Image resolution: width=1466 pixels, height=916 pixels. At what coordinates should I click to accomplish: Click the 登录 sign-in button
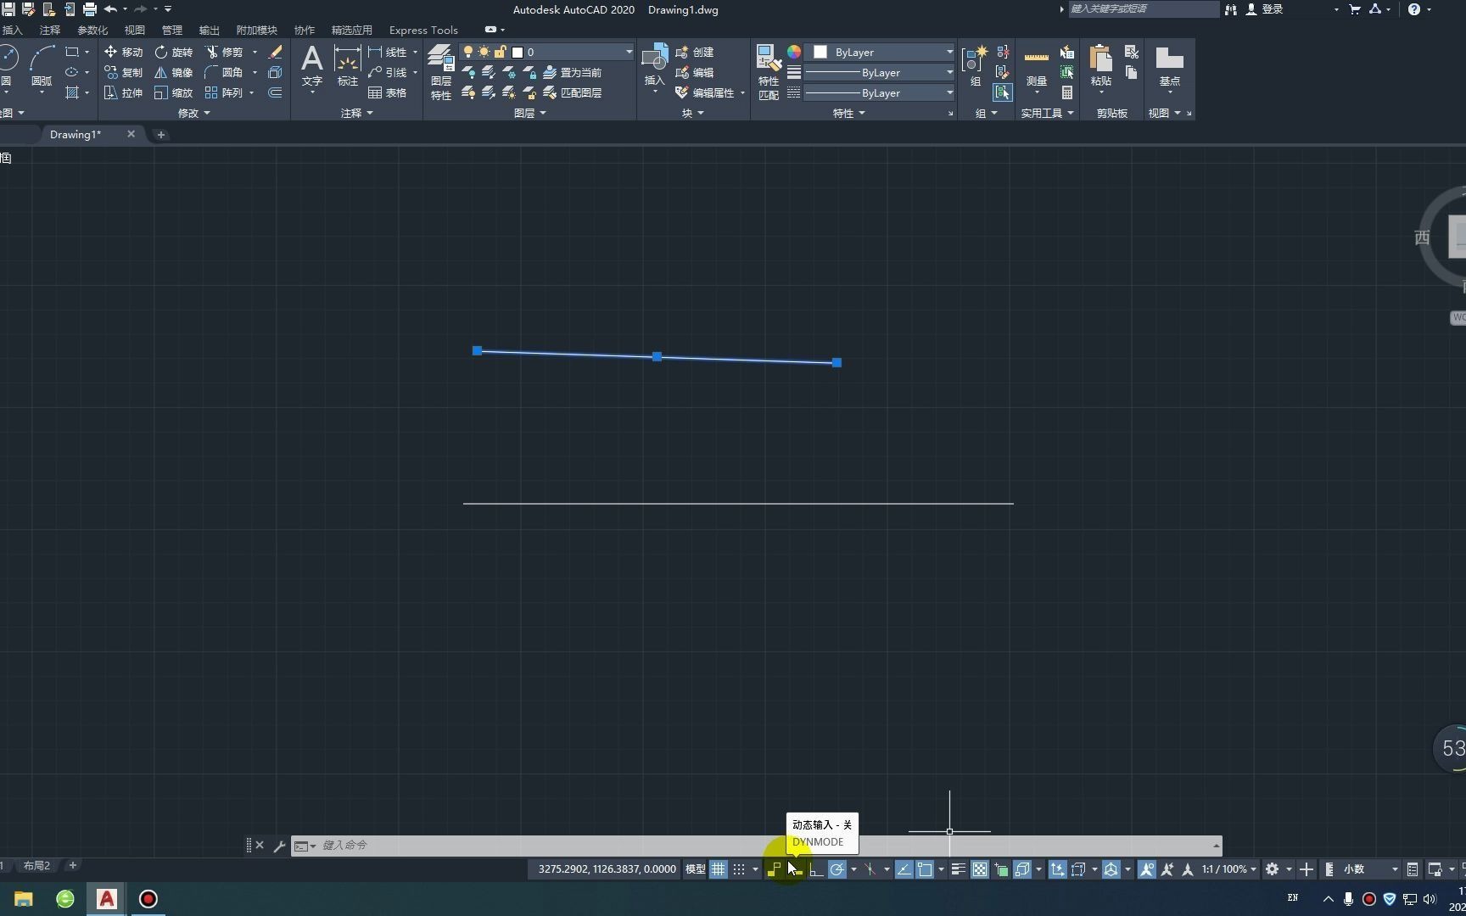tap(1264, 9)
